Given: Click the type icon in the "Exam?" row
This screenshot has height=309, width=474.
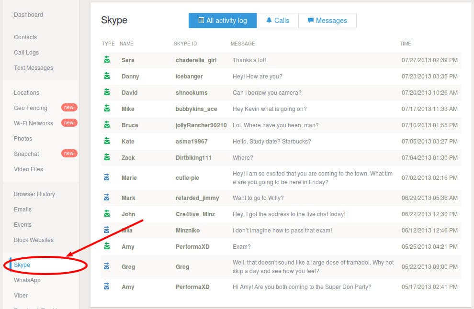Looking at the screenshot, I should pyautogui.click(x=107, y=246).
